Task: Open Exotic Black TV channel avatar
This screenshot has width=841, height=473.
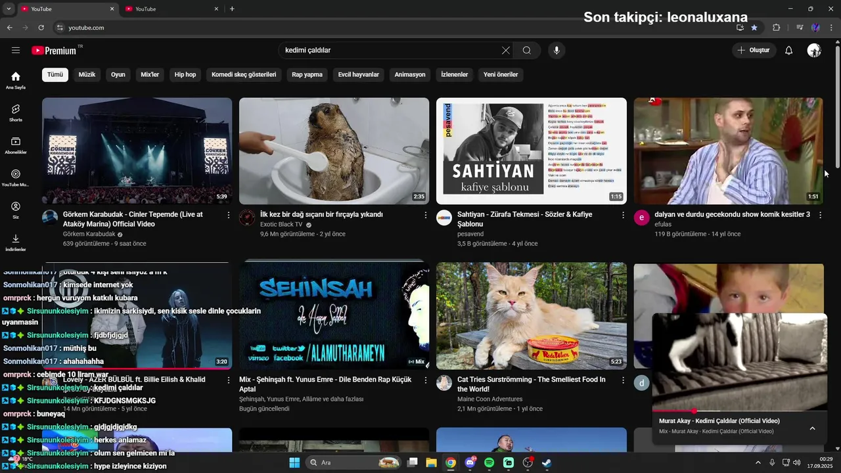Action: pyautogui.click(x=247, y=218)
